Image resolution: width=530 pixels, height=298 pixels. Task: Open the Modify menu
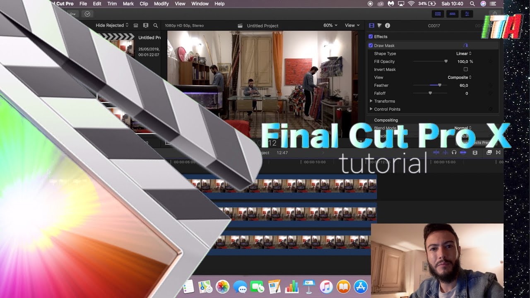coord(161,4)
